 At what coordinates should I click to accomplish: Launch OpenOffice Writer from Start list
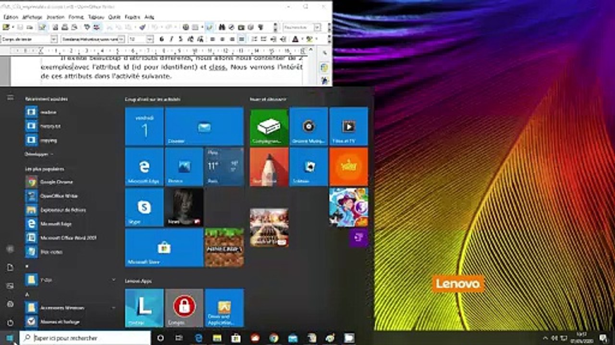click(x=71, y=196)
